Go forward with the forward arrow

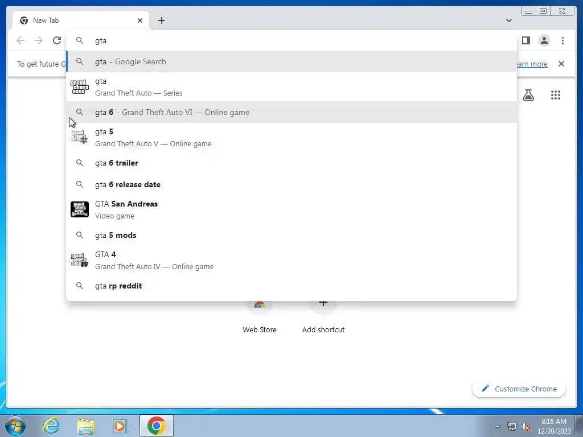(39, 40)
